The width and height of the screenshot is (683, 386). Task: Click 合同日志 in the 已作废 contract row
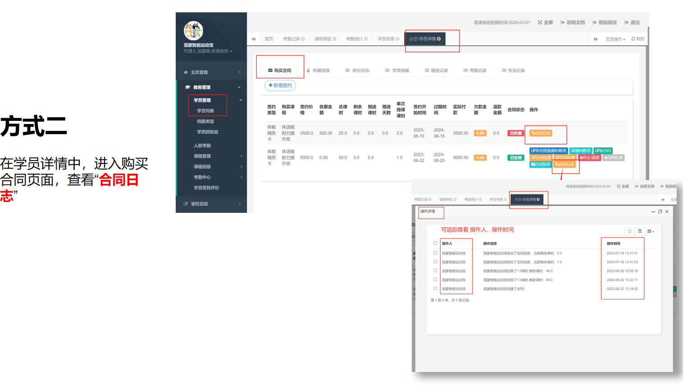(541, 133)
